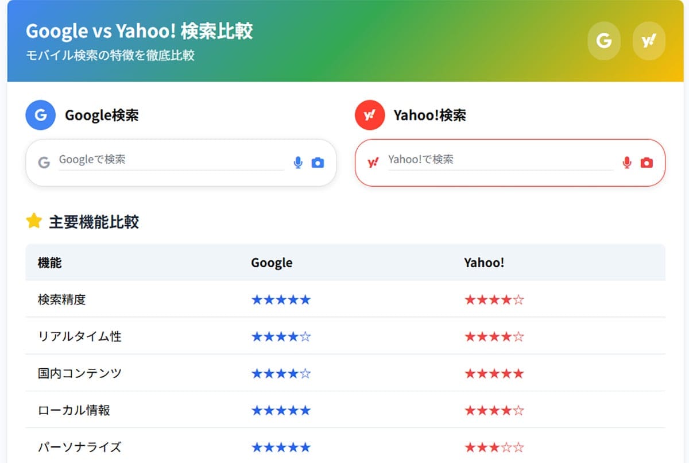Click Google star rating for ローカル情報
Viewport: 689px width, 463px height.
click(281, 410)
